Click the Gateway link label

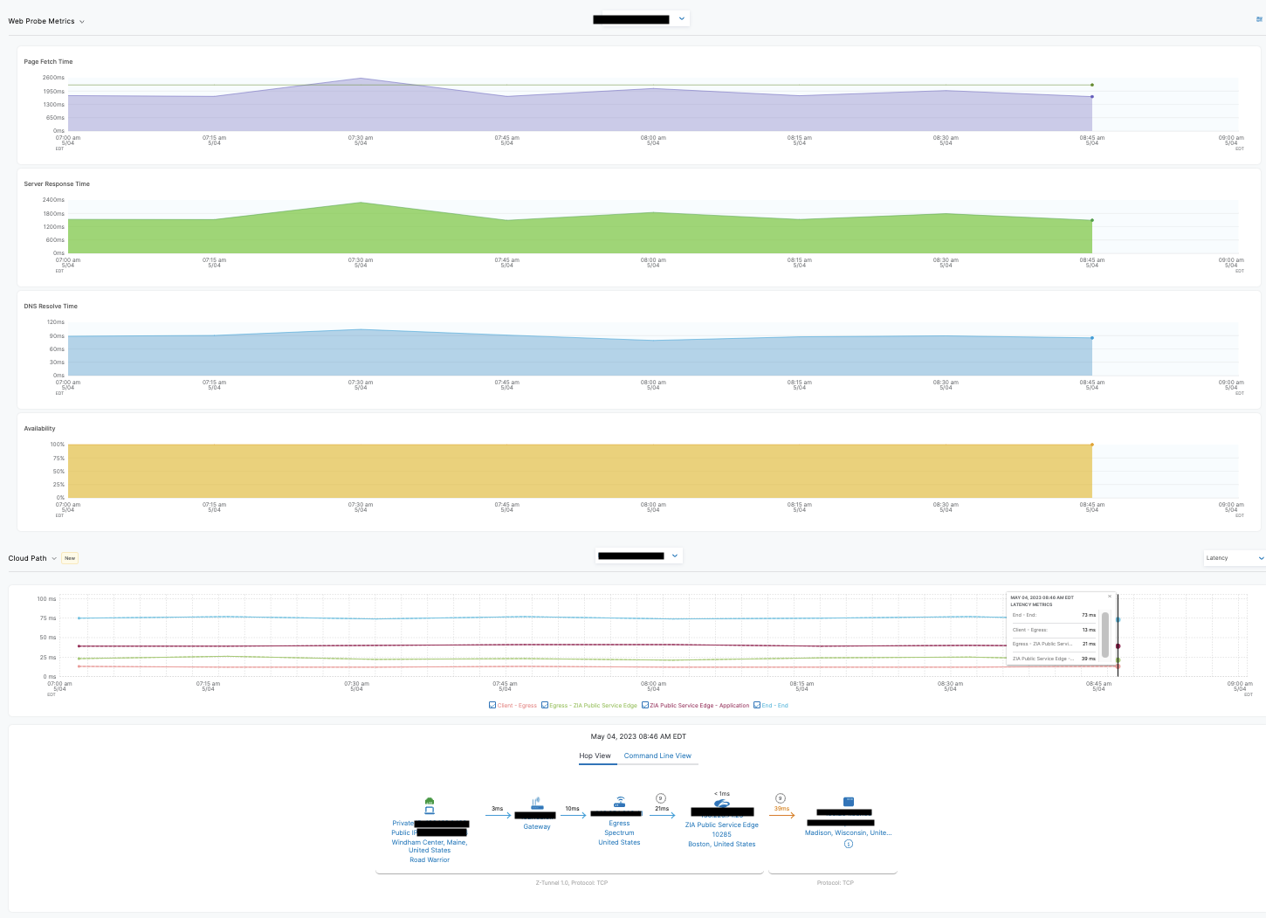point(537,826)
